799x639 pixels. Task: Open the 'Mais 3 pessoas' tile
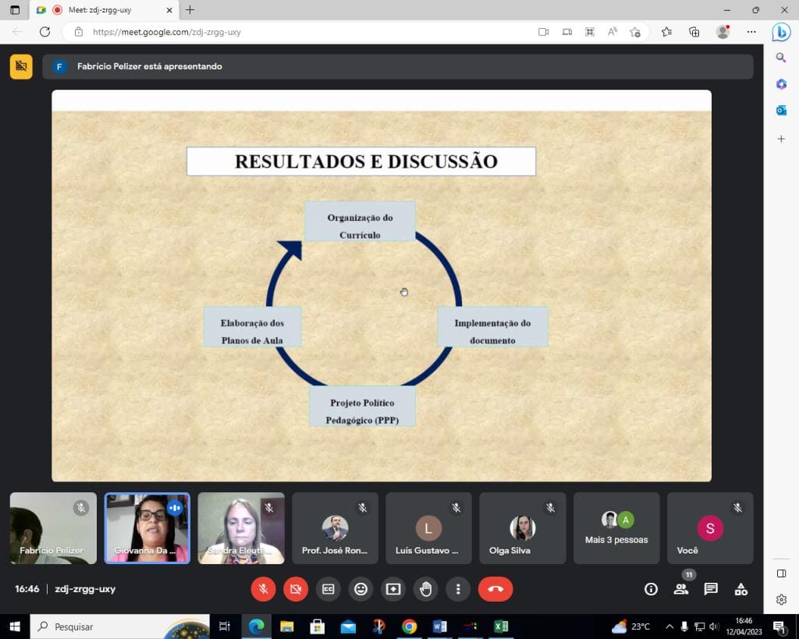click(x=616, y=528)
